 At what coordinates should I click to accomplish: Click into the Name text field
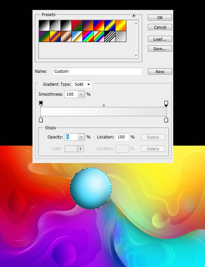click(97, 71)
